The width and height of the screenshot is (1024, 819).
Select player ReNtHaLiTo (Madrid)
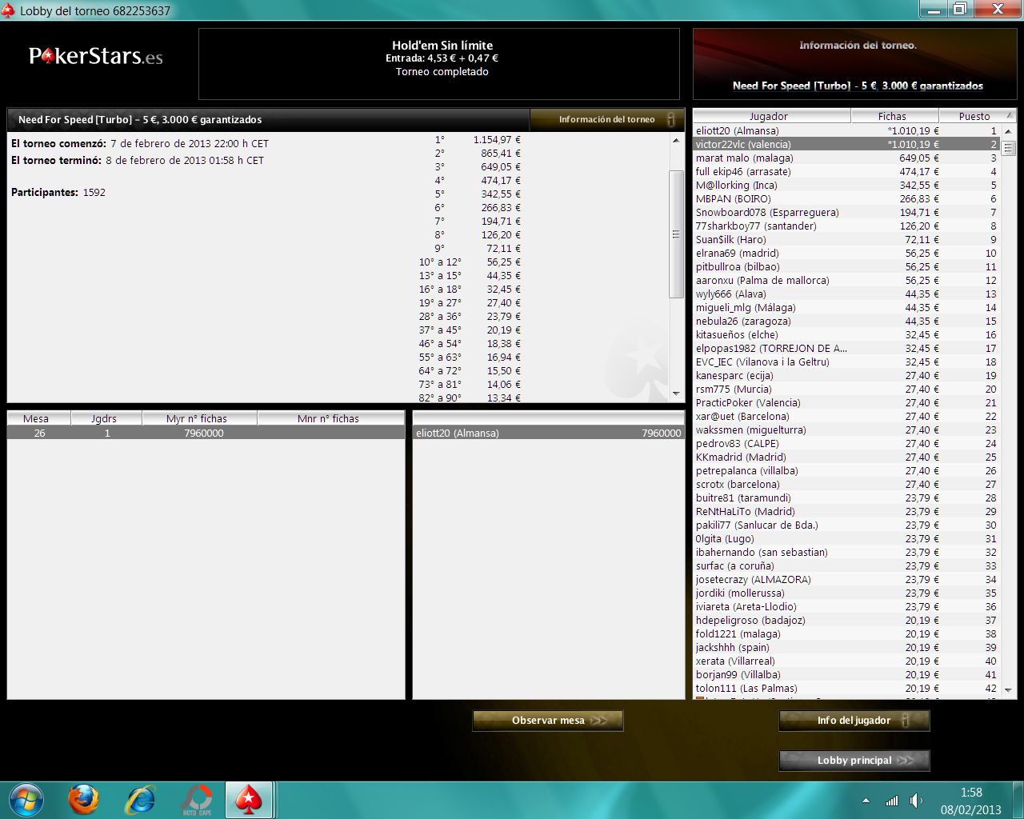point(846,512)
